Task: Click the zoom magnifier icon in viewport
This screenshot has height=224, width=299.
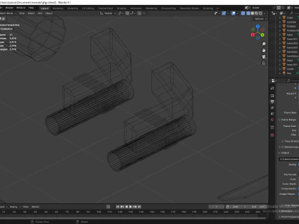Action: [263, 44]
